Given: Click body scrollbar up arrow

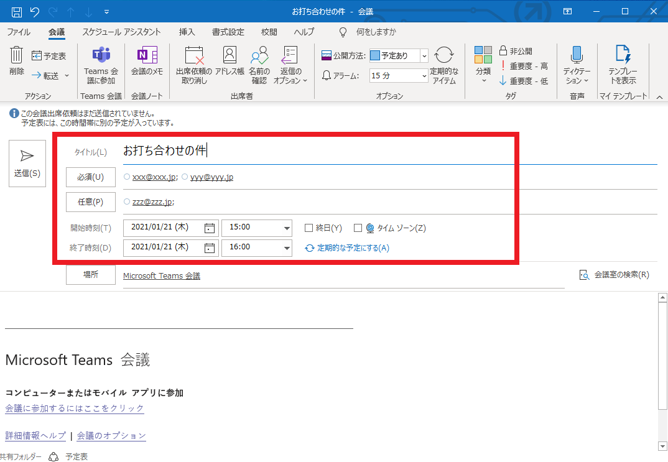Looking at the screenshot, I should tap(662, 297).
